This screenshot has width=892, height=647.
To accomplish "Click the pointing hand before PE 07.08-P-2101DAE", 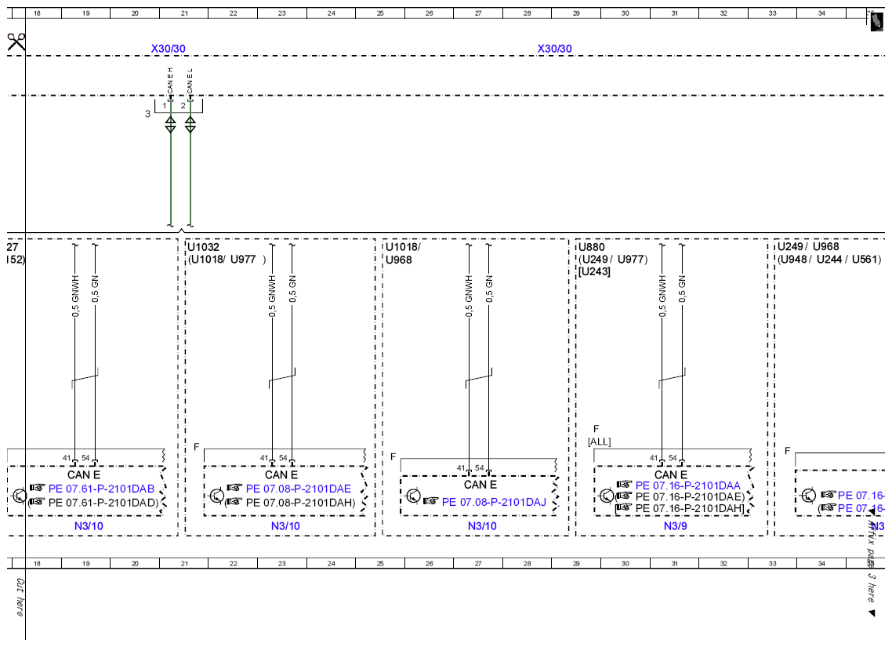I will pos(235,488).
